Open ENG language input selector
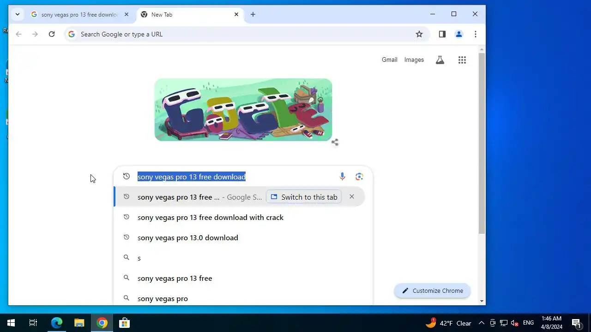The width and height of the screenshot is (591, 332). [528, 323]
